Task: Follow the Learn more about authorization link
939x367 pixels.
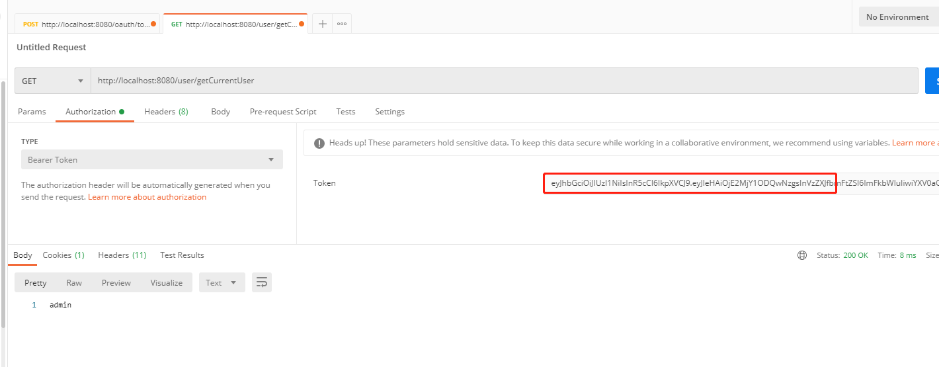Action: tap(147, 197)
